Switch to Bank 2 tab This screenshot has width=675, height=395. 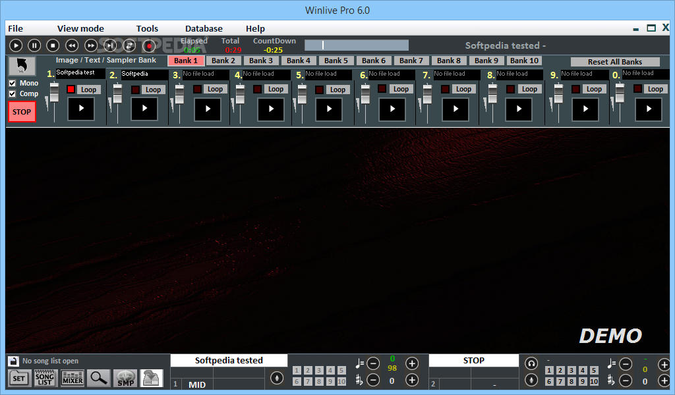click(223, 61)
